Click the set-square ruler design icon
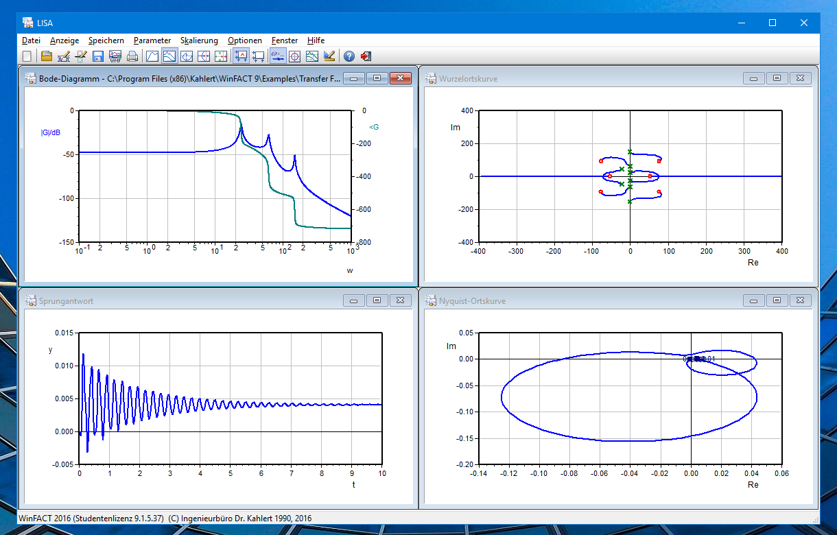The width and height of the screenshot is (837, 535). tap(329, 56)
